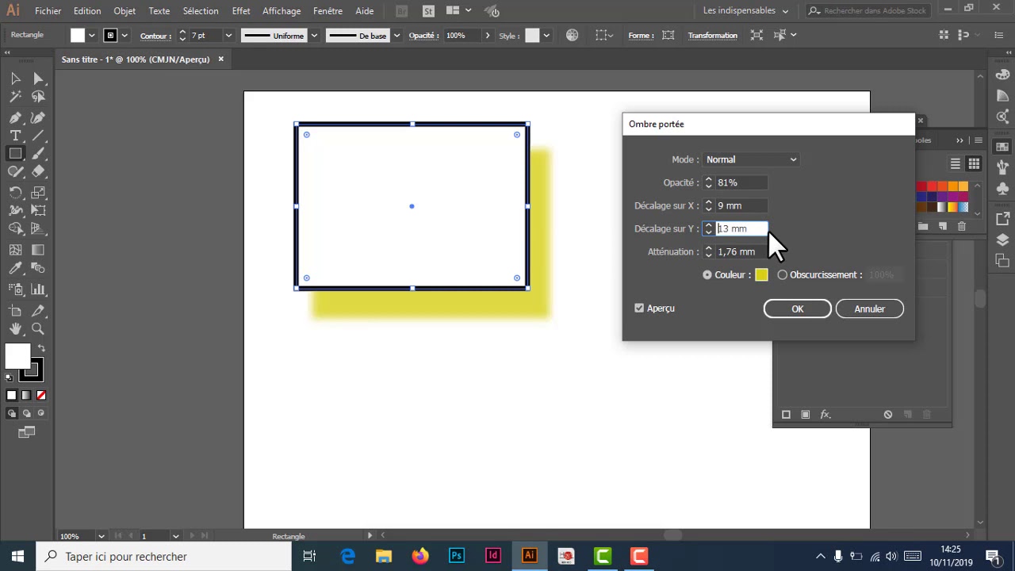
Task: Select the Type tool
Action: click(x=15, y=136)
